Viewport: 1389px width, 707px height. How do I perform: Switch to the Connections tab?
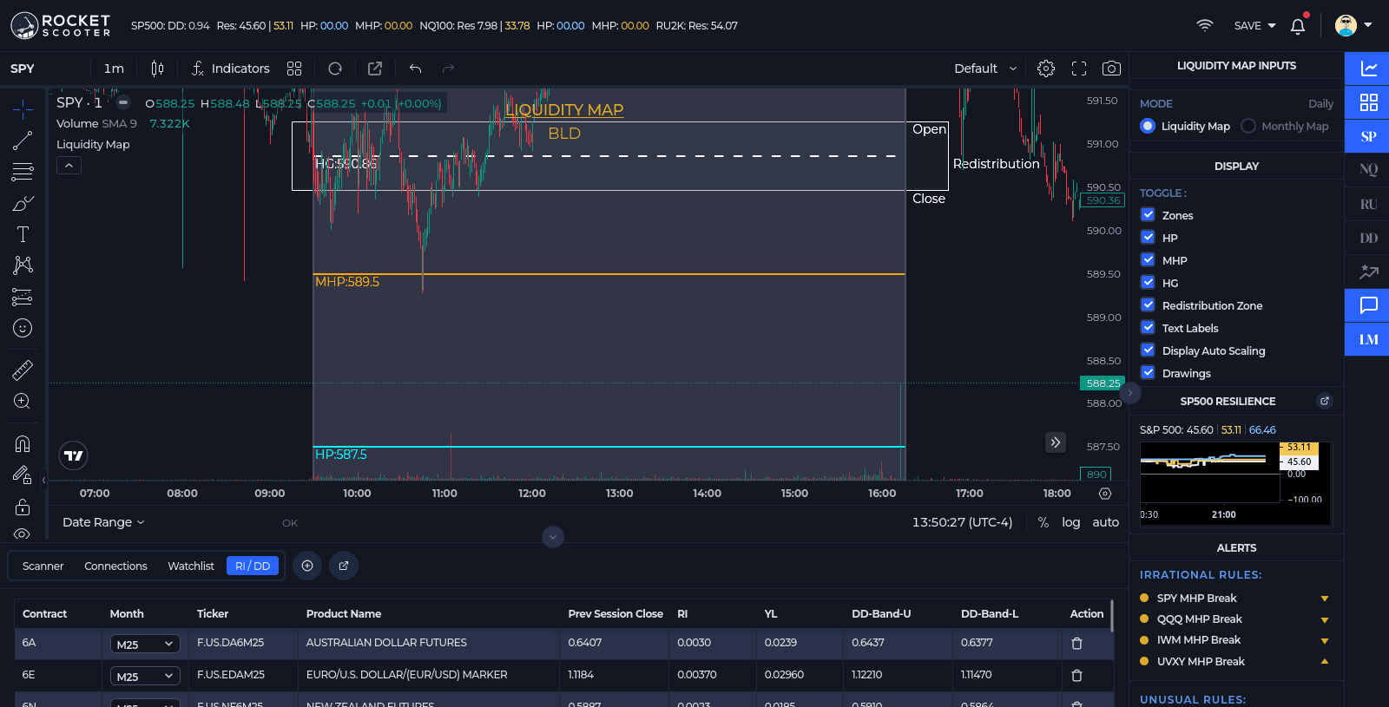point(115,566)
